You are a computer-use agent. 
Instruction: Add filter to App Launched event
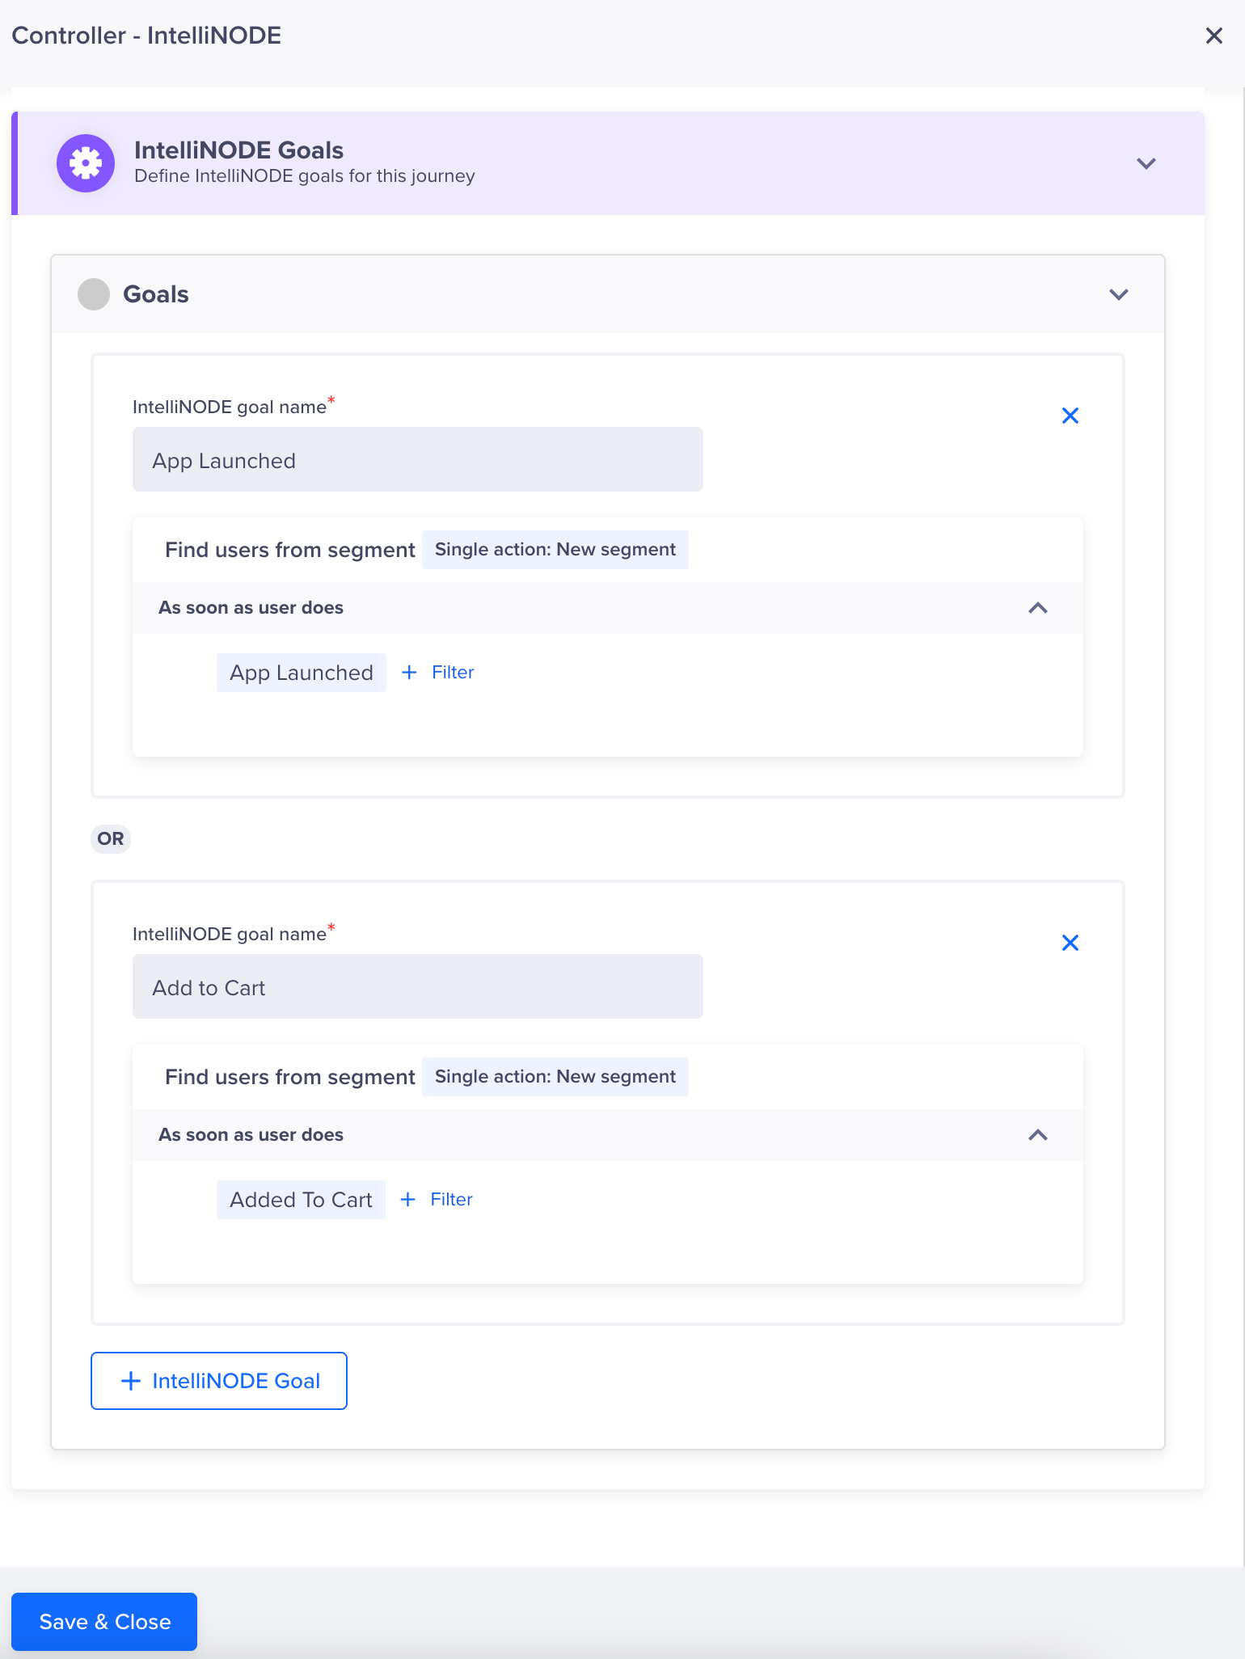click(x=453, y=673)
